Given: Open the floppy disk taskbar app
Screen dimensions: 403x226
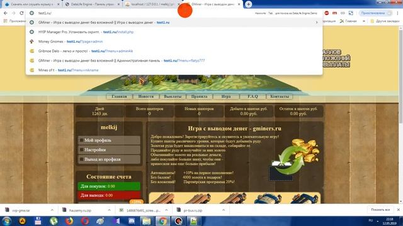Looking at the screenshot, I should click(38, 221).
